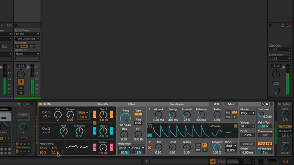Click Drift device options menu icon
The height and width of the screenshot is (165, 294).
[x=271, y=104]
